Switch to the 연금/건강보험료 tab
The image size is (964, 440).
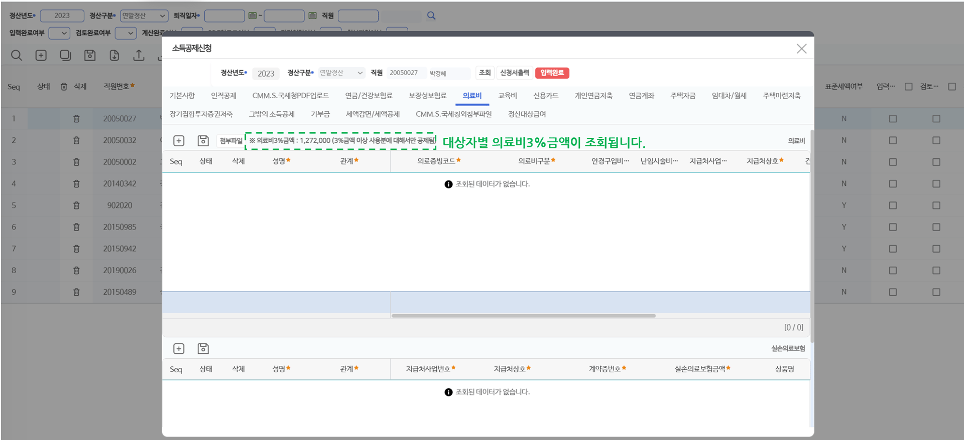click(369, 96)
